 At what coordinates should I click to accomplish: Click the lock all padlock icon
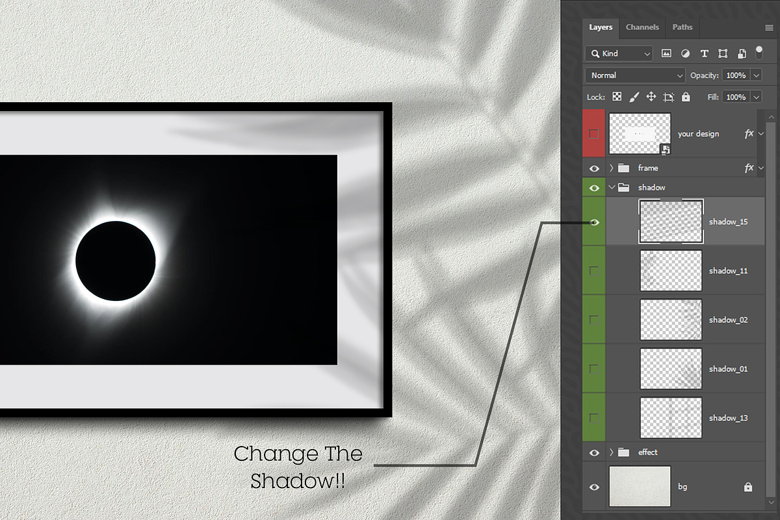[x=686, y=97]
